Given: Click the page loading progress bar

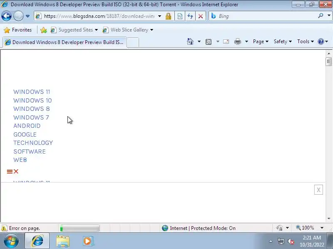Looking at the screenshot, I should pos(80,228).
